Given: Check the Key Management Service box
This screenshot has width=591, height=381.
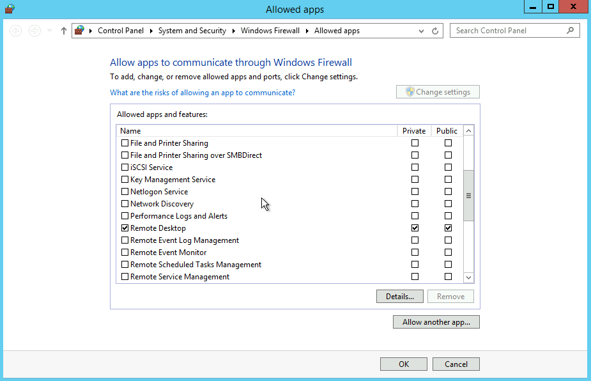Looking at the screenshot, I should pyautogui.click(x=125, y=179).
